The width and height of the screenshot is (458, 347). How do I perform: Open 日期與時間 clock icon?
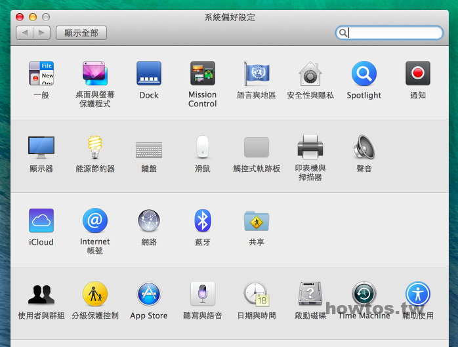pos(256,294)
